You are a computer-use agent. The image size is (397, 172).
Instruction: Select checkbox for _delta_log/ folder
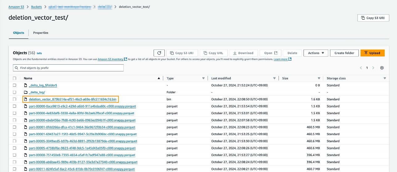(x=14, y=92)
